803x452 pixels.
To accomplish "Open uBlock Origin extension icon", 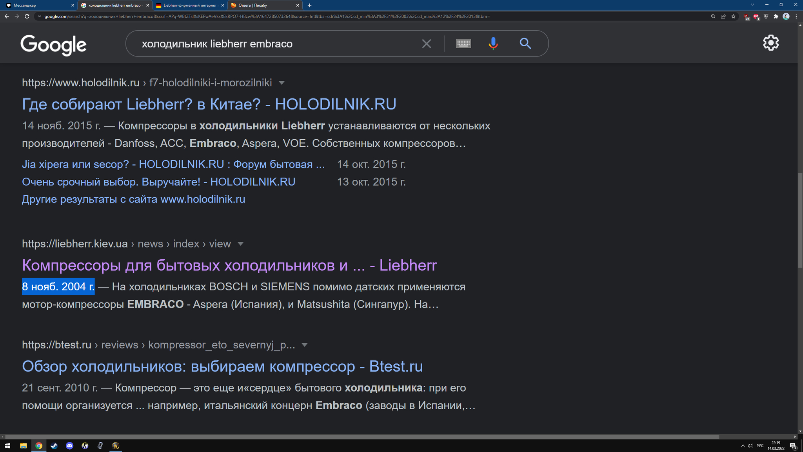I will point(747,16).
